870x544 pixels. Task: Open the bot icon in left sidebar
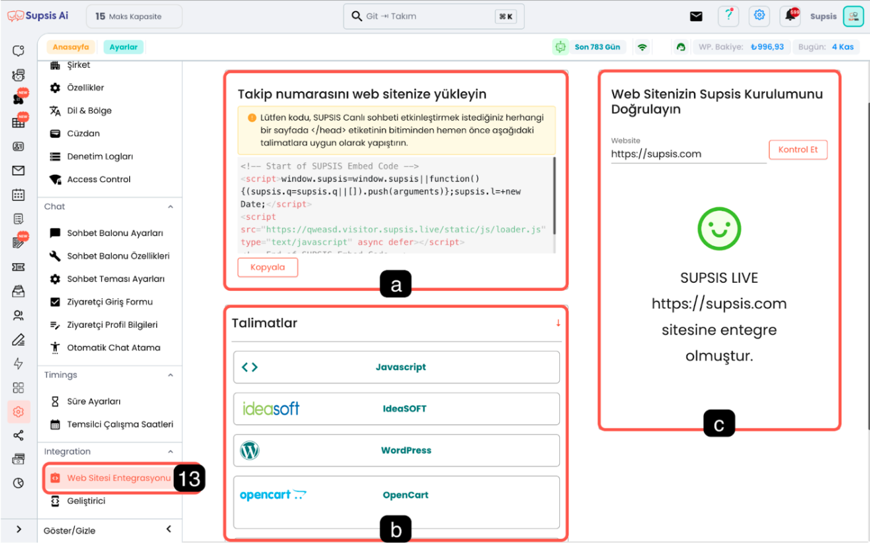19,75
